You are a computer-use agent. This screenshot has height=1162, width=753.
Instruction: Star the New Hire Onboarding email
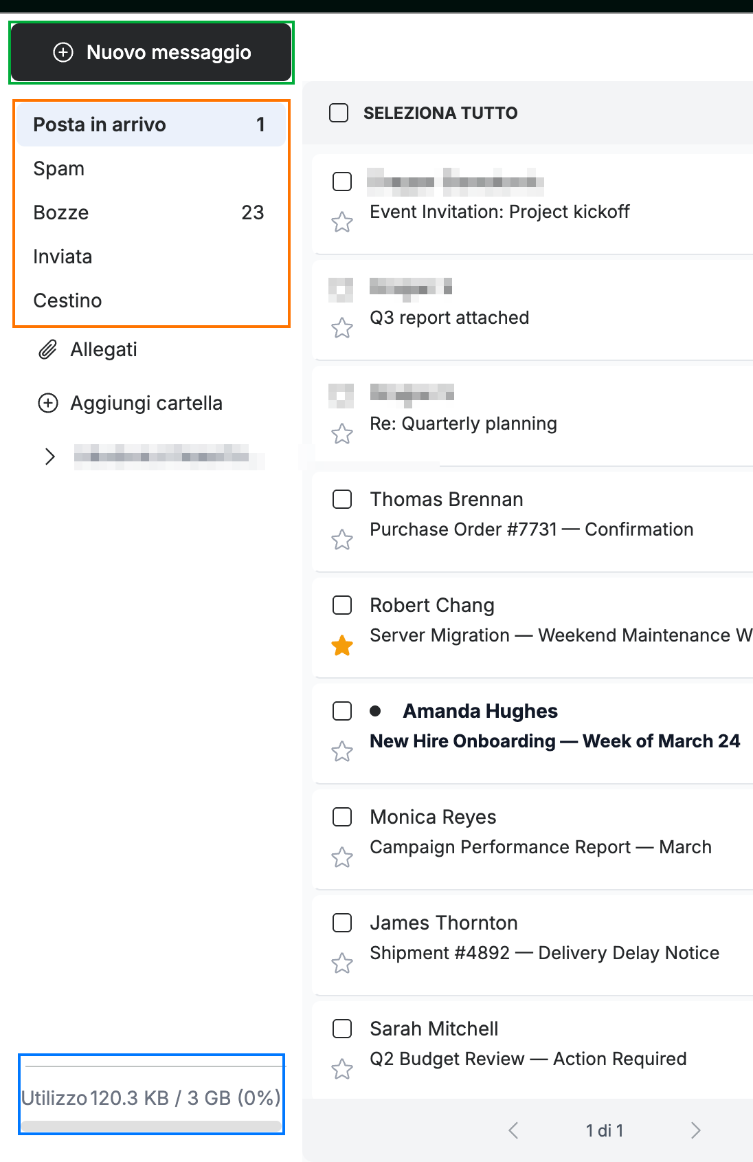click(342, 752)
